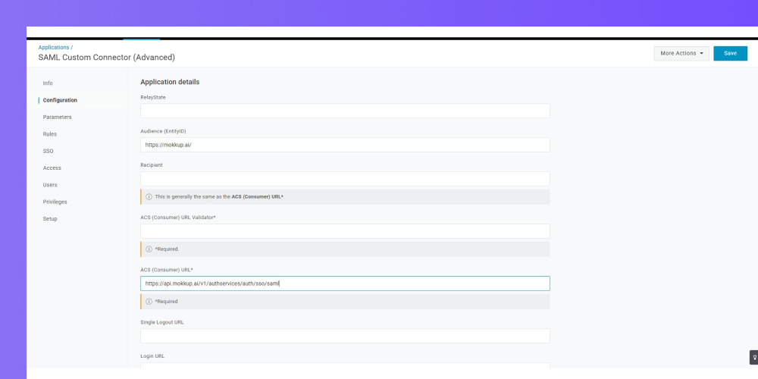Switch to the Rules tab
Screen dimensions: 758x379
[x=50, y=134]
